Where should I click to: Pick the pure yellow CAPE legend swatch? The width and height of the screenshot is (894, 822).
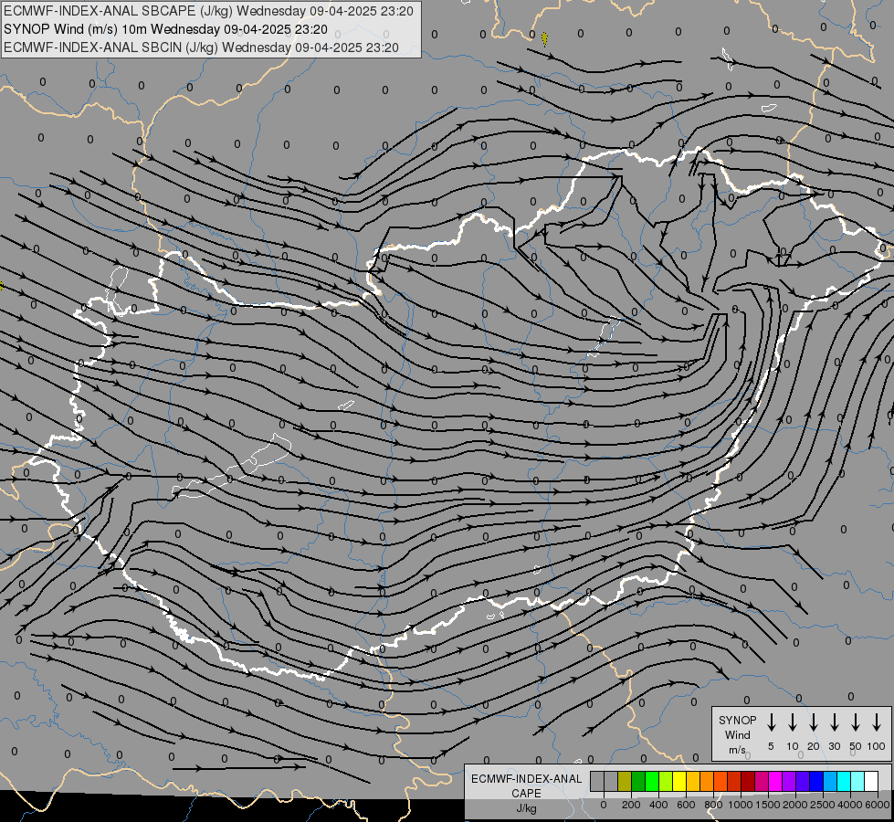(x=679, y=781)
